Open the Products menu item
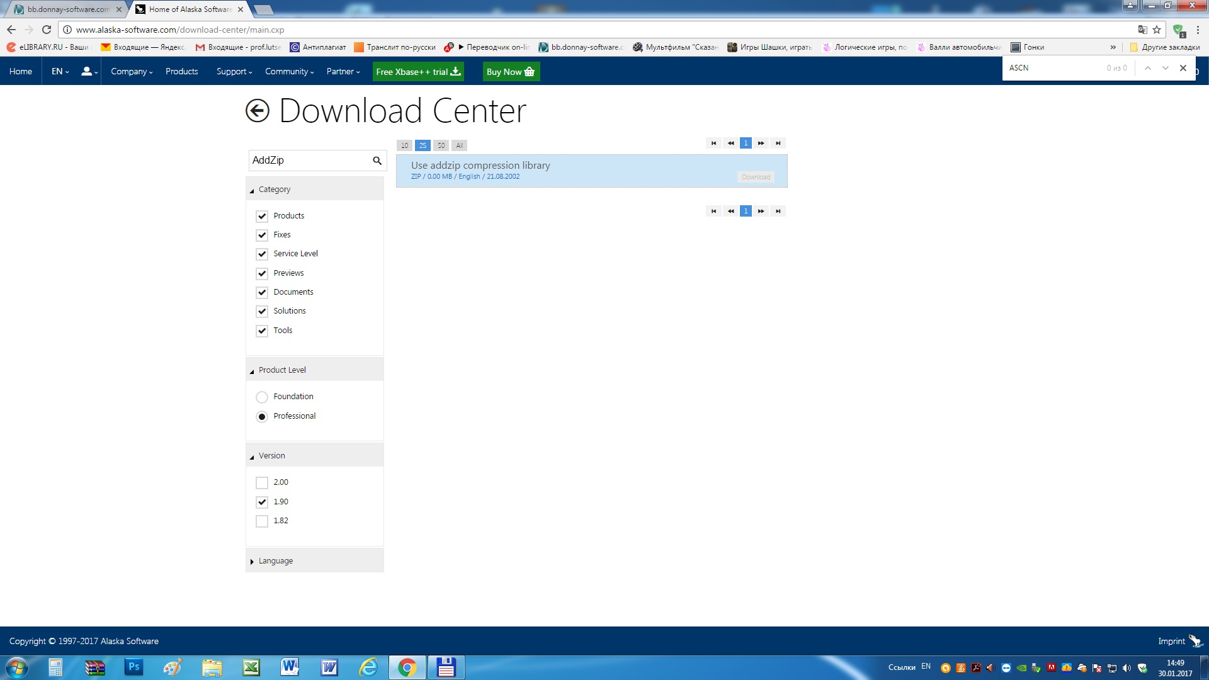 pyautogui.click(x=181, y=72)
